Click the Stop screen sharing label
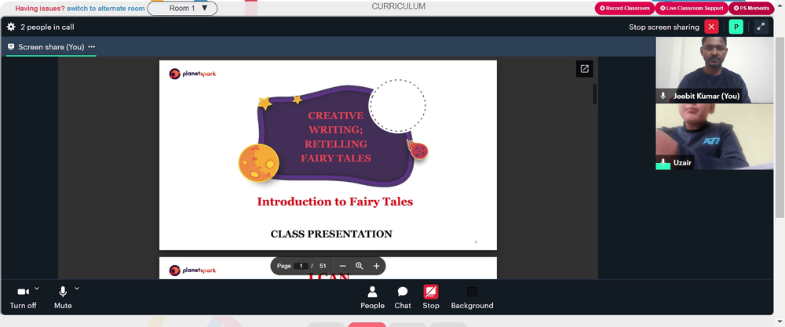 (664, 27)
